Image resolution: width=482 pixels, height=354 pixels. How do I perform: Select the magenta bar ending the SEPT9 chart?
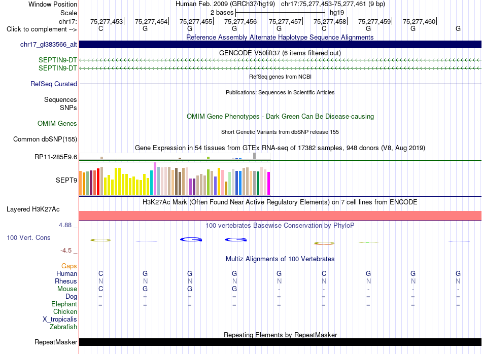click(x=269, y=184)
